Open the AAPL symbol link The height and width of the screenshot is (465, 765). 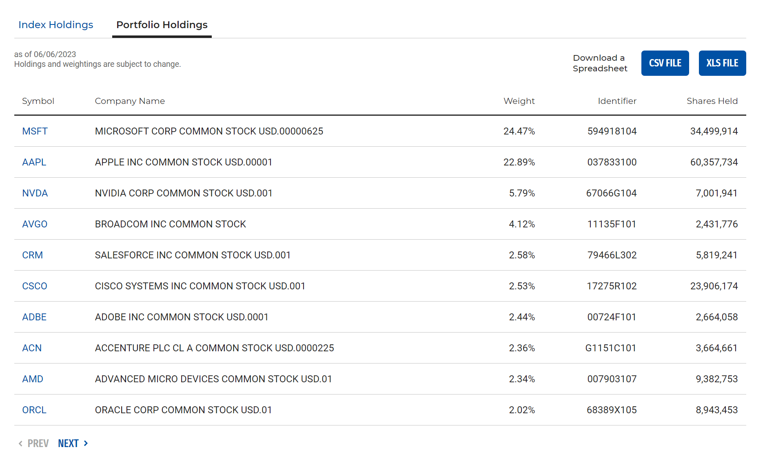pos(34,162)
